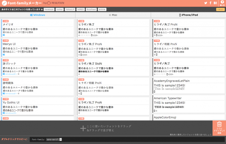
Task: Click Apple icon in ヒラギノ角ゴ StdN card
Action: click(x=79, y=74)
